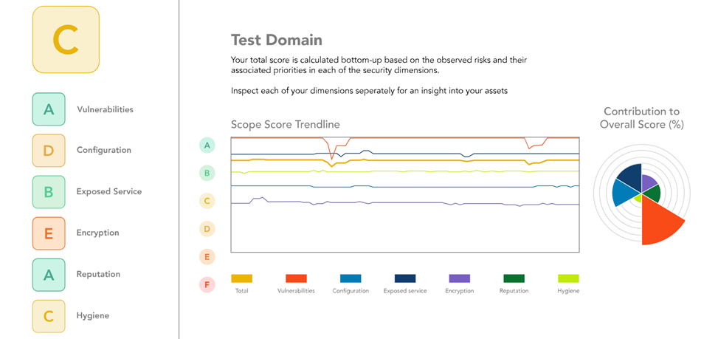Toggle the Vulnerabilities red legend swatch
Screen dimensions: 718x339
(x=296, y=278)
